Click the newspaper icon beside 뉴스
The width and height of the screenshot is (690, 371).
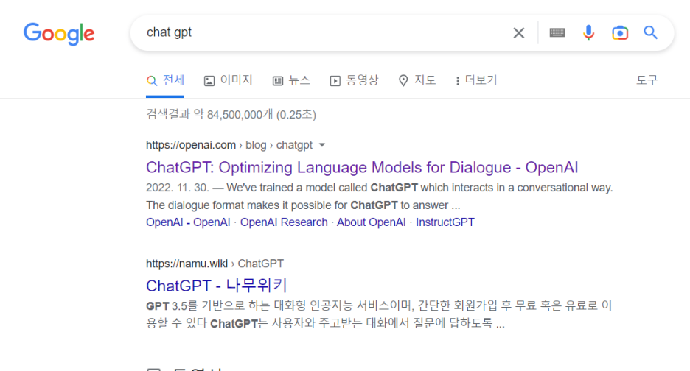(x=278, y=81)
